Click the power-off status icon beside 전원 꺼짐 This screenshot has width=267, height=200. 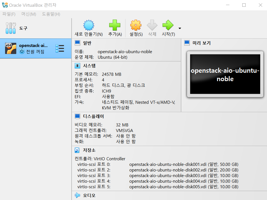[22, 51]
